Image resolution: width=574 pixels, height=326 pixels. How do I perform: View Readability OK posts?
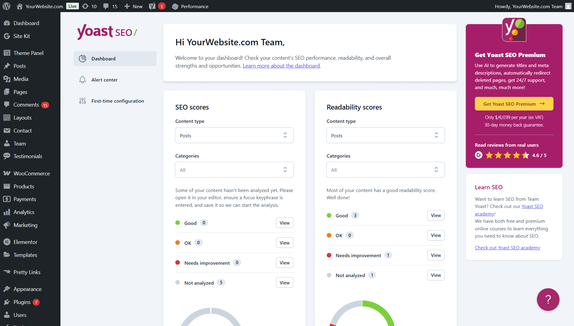436,235
